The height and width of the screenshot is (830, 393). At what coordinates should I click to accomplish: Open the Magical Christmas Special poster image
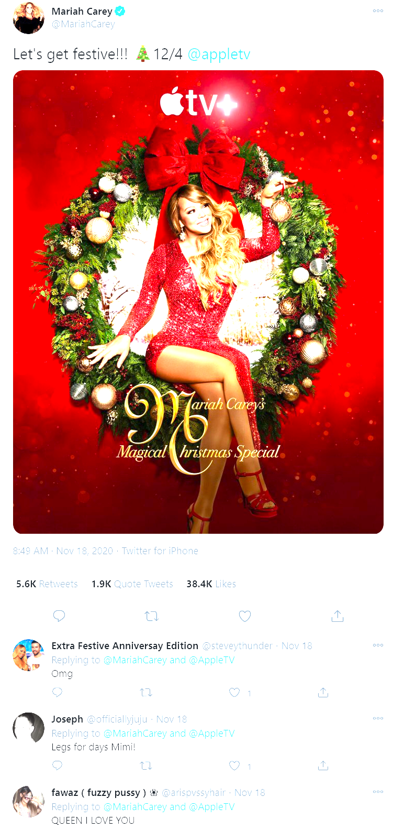[x=198, y=302]
